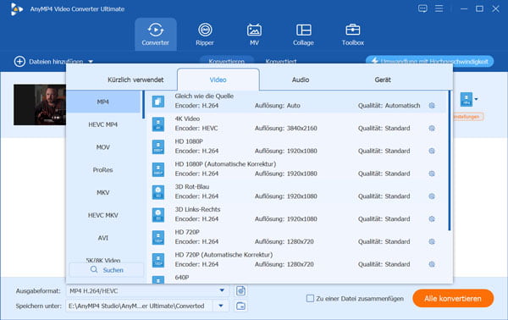
Task: Click the plus icon for Dateien hinzufügen
Action: tap(19, 61)
